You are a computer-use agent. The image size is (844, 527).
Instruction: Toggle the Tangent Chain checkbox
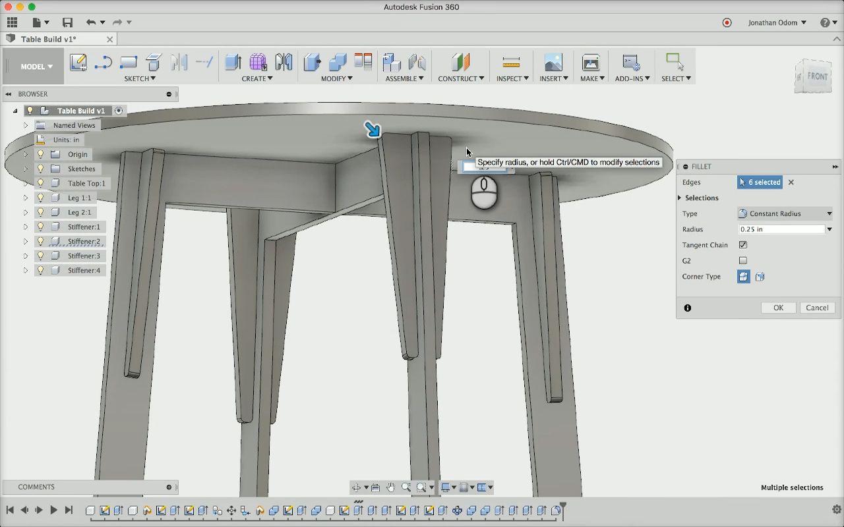[743, 245]
